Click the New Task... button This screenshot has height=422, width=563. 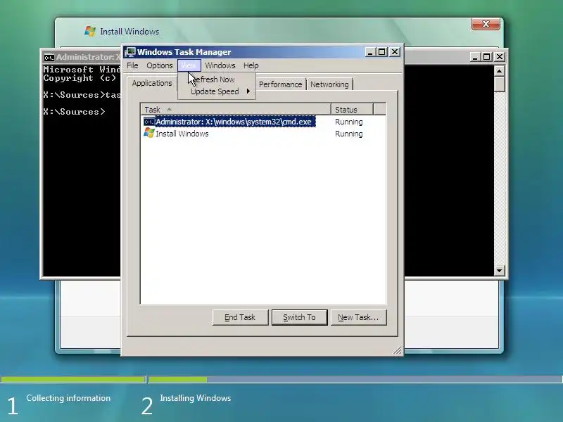coord(358,318)
